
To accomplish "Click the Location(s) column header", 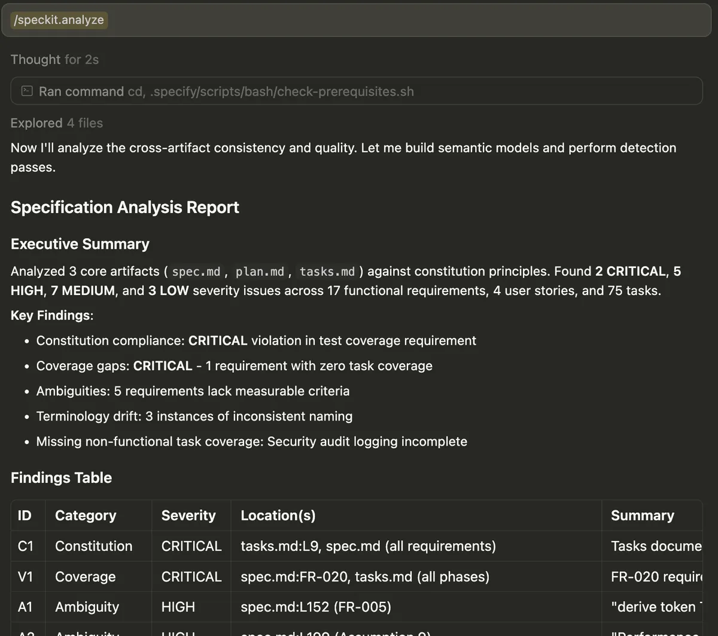I will 278,515.
